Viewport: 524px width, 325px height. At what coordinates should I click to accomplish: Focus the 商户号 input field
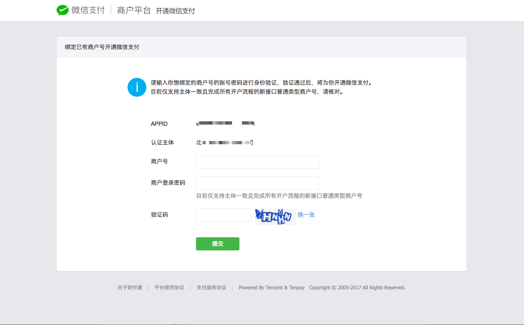pyautogui.click(x=257, y=162)
